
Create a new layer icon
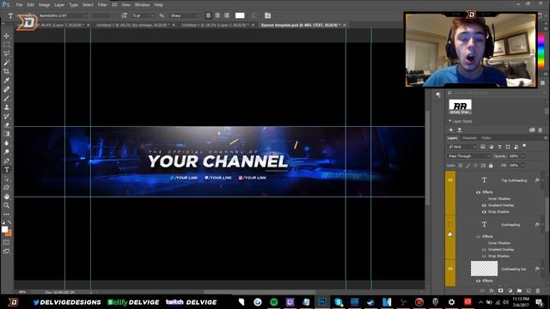529,291
